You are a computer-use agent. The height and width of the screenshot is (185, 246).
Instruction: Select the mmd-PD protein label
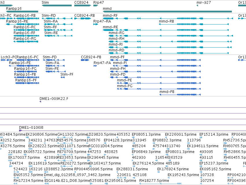click(118, 74)
